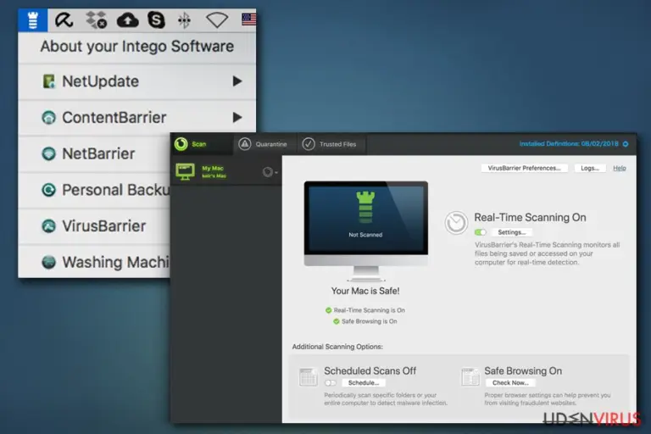Click the Help link
The width and height of the screenshot is (651, 434).
point(619,168)
